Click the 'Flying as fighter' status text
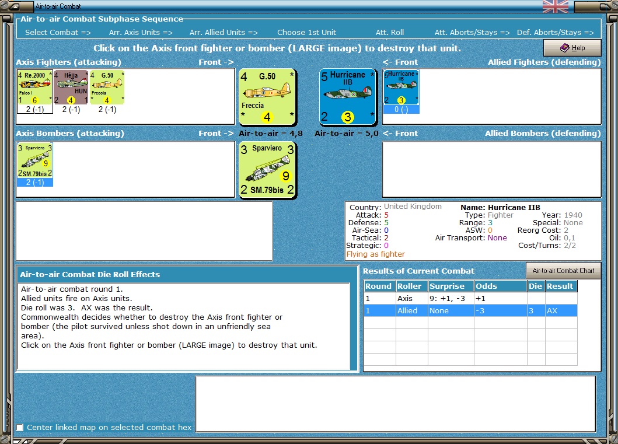 coord(376,254)
